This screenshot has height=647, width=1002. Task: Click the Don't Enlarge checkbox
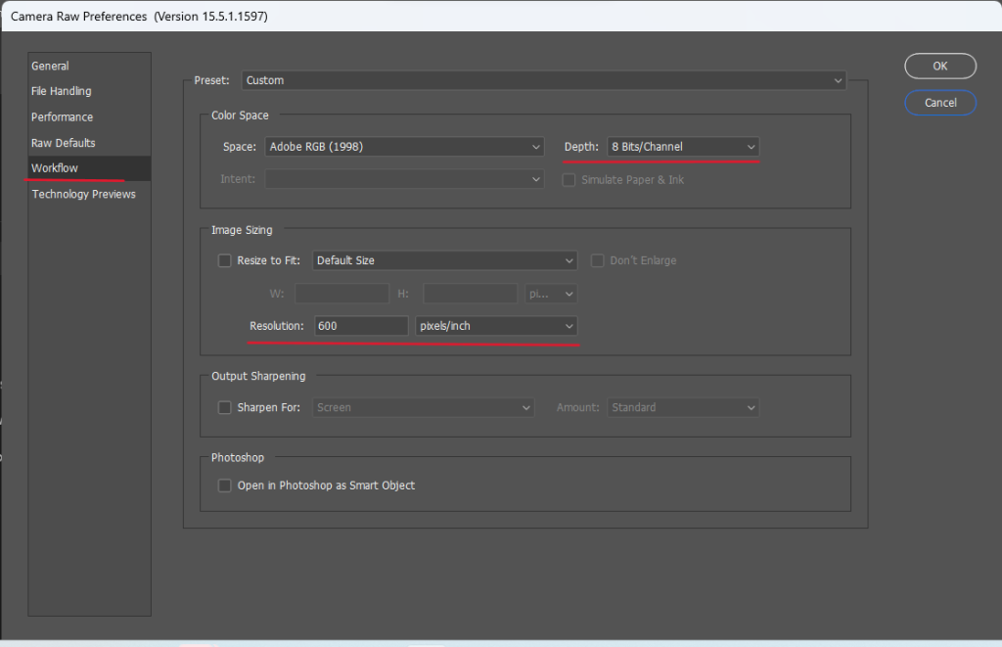597,261
